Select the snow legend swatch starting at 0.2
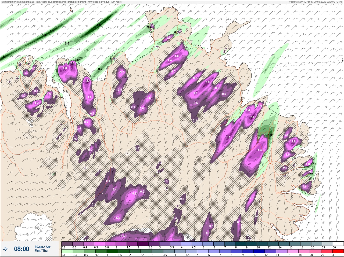This screenshot has height=257, width=344. point(67,244)
